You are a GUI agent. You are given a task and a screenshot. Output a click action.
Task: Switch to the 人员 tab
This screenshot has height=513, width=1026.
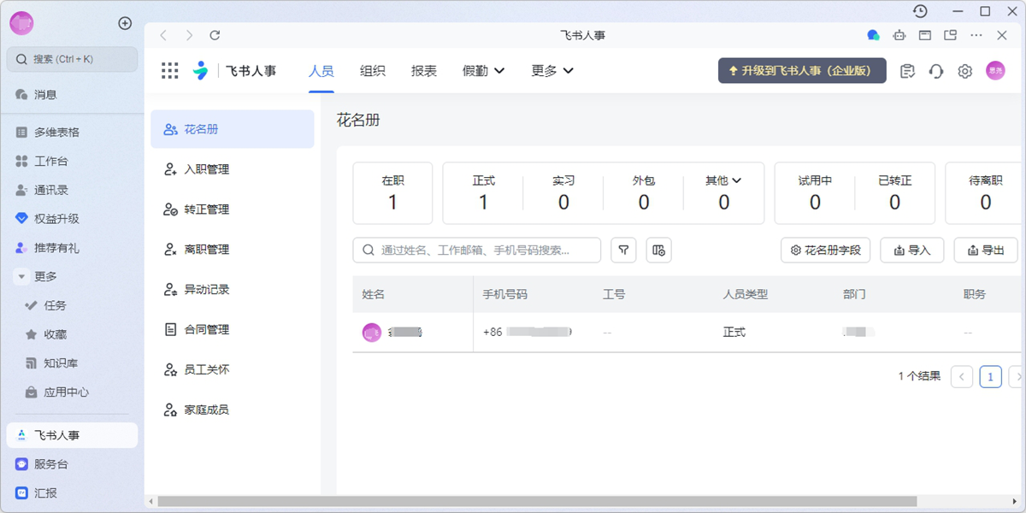(321, 71)
